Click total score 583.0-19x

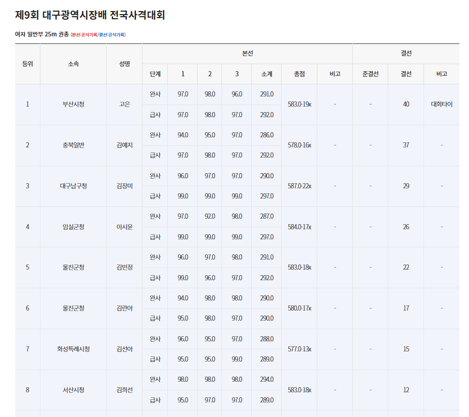point(299,104)
